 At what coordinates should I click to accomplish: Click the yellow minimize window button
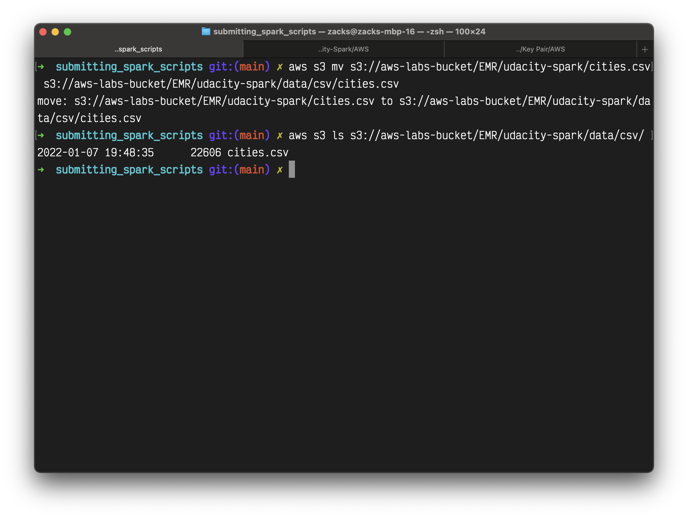55,32
